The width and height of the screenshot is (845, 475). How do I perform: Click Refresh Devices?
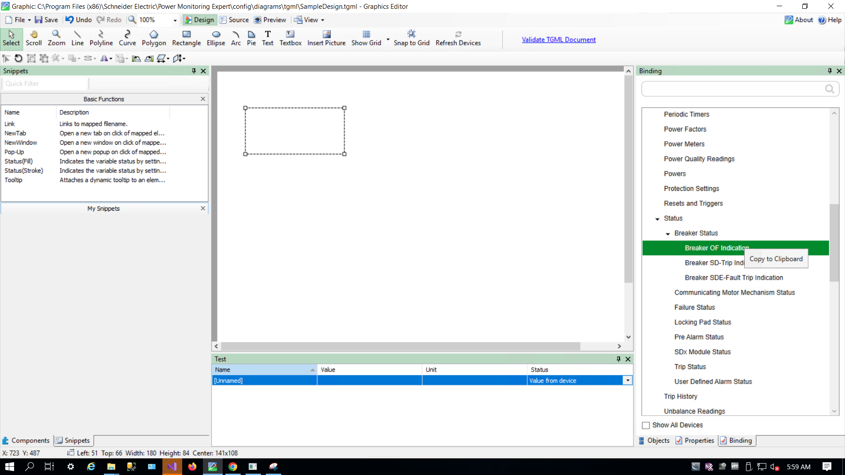[x=458, y=38]
